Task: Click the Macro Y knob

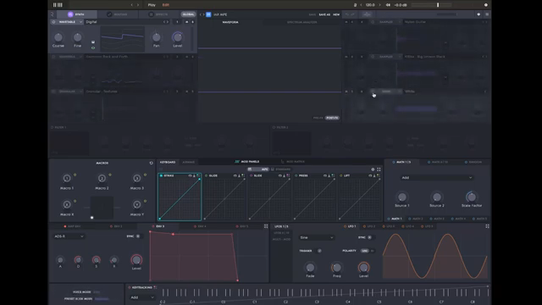Action: pos(137,204)
